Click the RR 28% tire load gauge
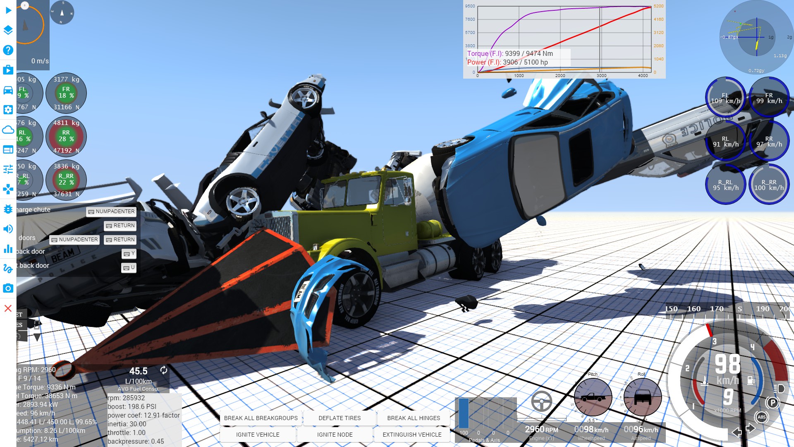The width and height of the screenshot is (794, 447). tap(66, 136)
